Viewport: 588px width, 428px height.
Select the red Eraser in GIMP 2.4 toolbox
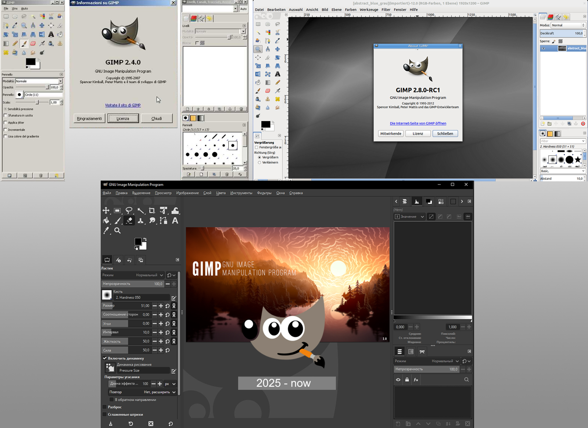[x=33, y=44]
